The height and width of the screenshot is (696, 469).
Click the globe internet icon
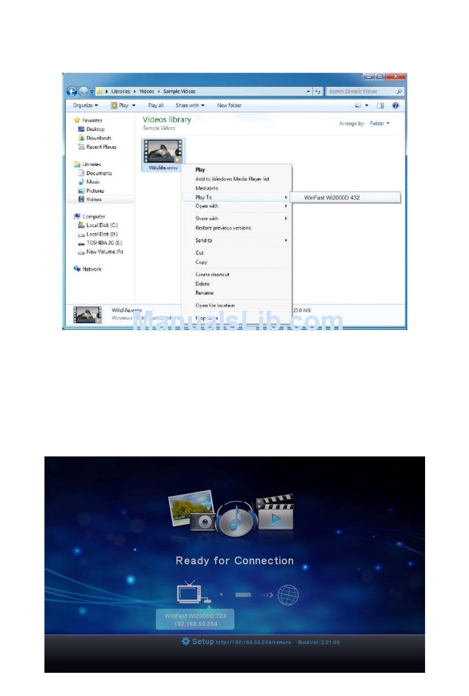tap(288, 595)
